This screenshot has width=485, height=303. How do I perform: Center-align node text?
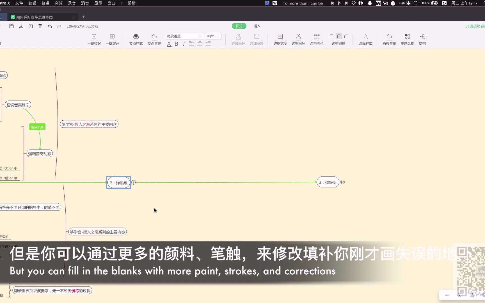click(200, 43)
